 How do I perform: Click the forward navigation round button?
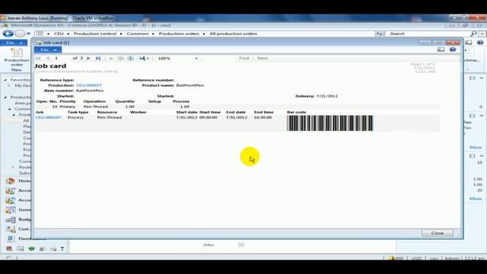(21, 33)
